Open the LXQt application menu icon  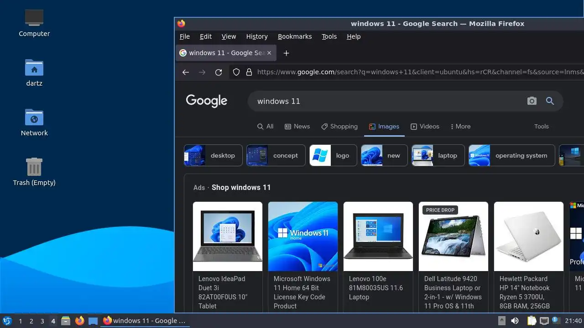click(7, 321)
